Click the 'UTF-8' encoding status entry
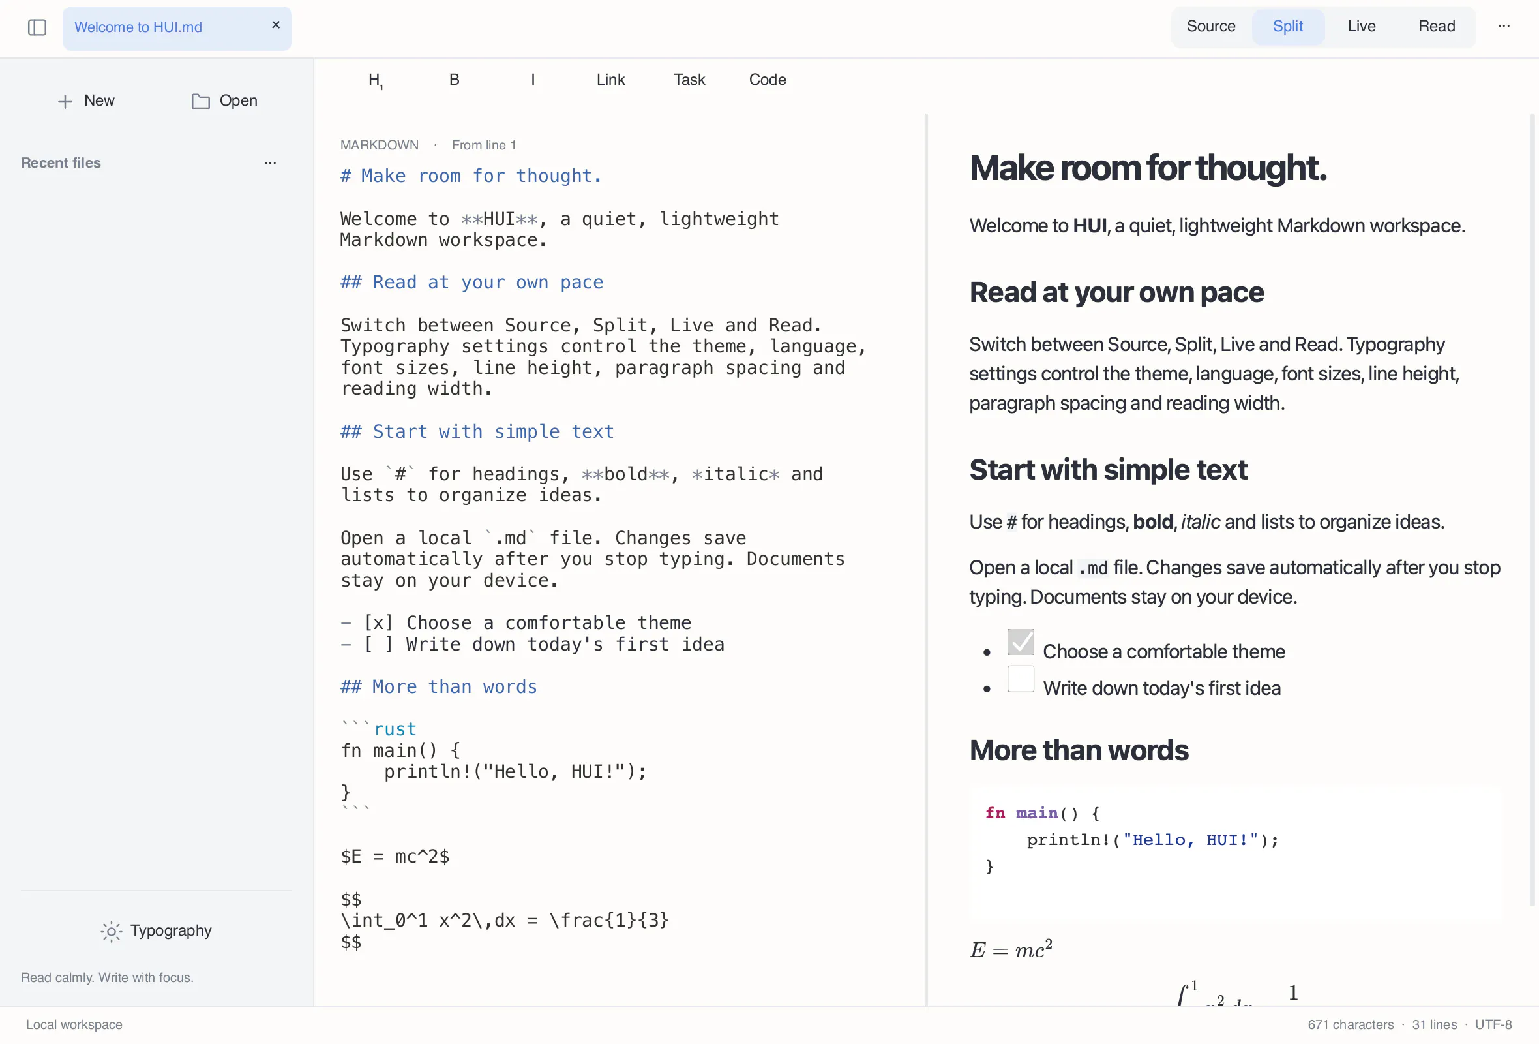This screenshot has width=1539, height=1044. click(x=1493, y=1025)
